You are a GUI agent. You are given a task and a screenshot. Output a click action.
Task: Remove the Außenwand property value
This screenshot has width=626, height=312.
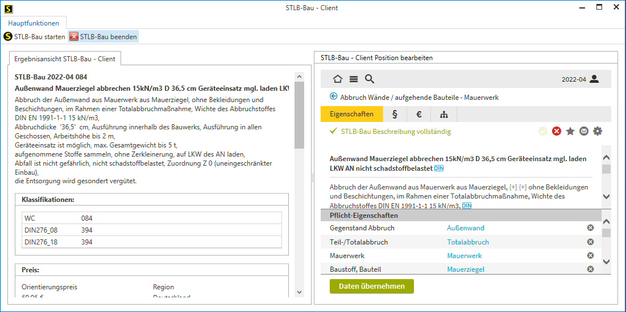pyautogui.click(x=590, y=228)
